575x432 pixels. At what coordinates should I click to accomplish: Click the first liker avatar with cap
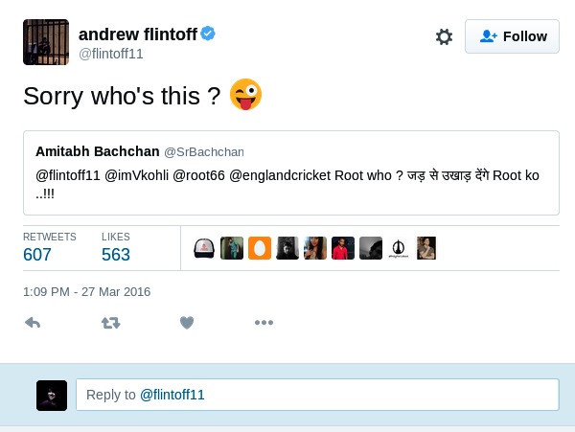click(x=204, y=248)
